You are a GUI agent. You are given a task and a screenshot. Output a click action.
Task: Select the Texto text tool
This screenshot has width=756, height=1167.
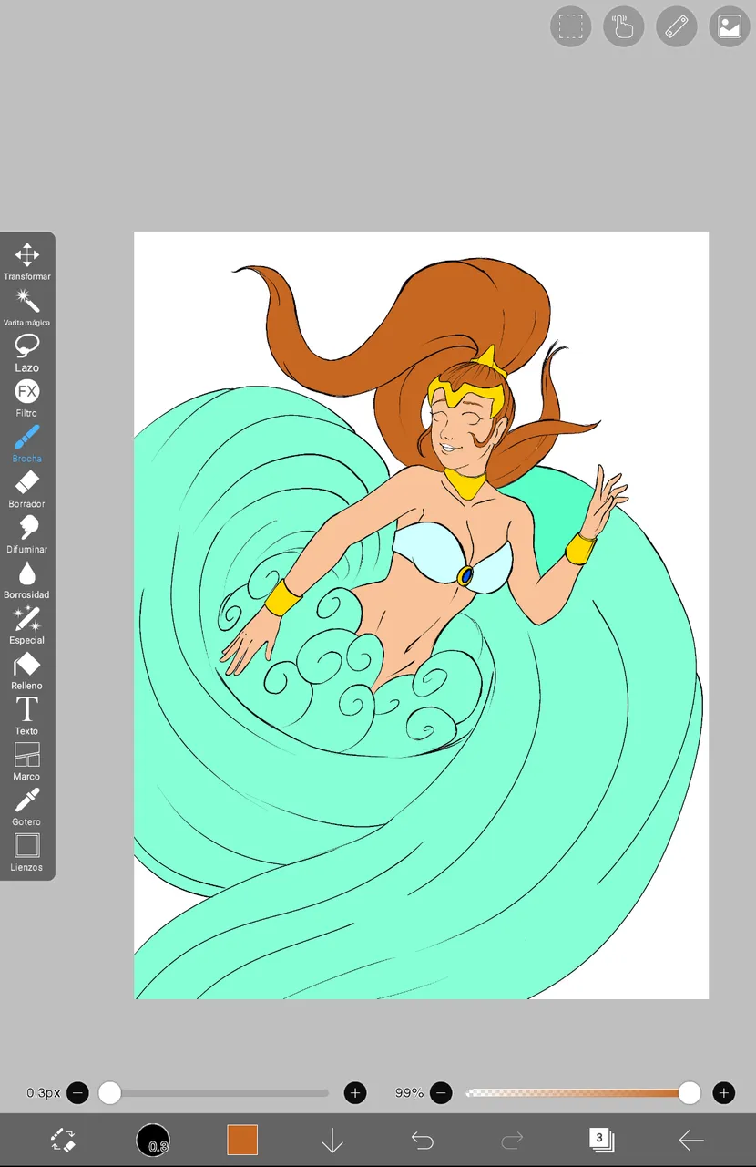(x=26, y=717)
